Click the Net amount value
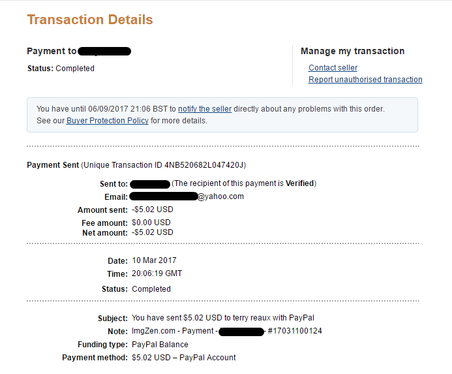Image resolution: width=452 pixels, height=374 pixels. click(x=153, y=232)
